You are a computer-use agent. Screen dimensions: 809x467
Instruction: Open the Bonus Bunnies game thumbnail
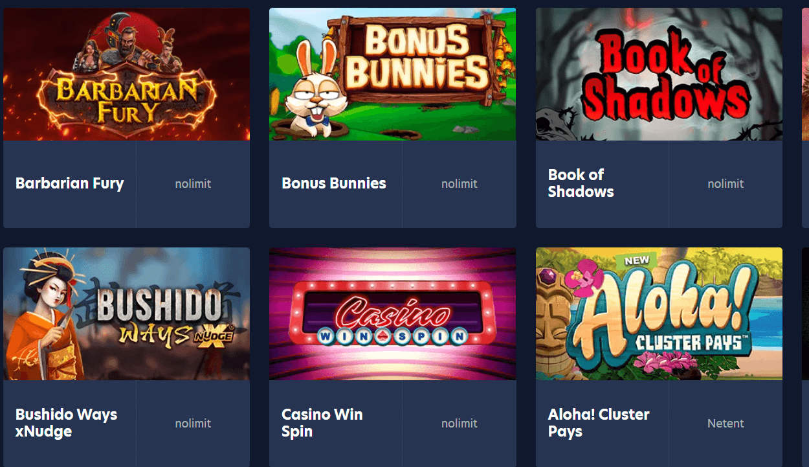pos(392,74)
